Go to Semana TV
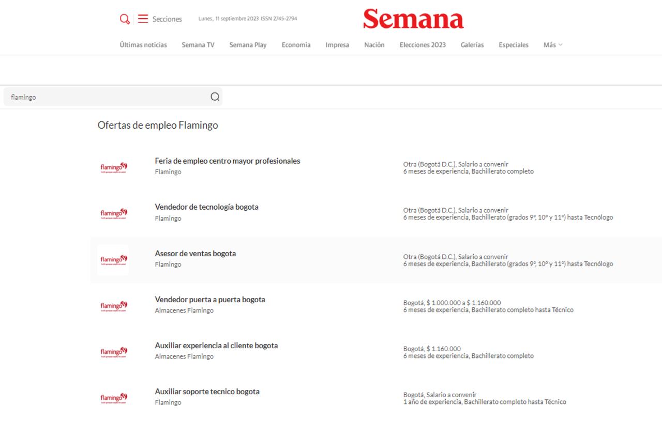The width and height of the screenshot is (662, 421). (x=198, y=45)
